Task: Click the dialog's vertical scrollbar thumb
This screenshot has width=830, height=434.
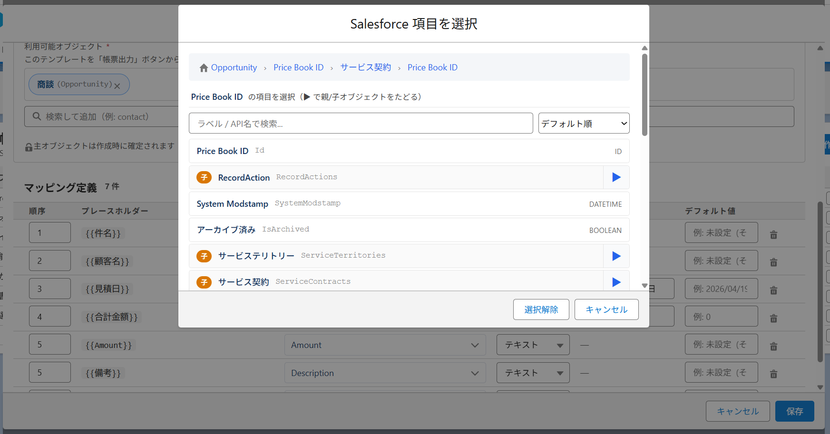Action: [x=644, y=95]
